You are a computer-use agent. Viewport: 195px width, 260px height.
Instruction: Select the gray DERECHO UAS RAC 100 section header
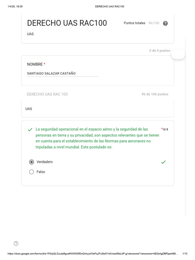47,94
